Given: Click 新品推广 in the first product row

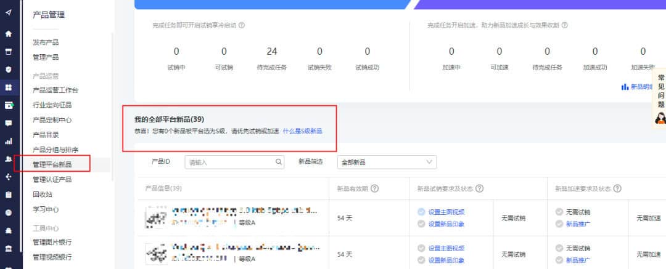Looking at the screenshot, I should click(x=578, y=223).
